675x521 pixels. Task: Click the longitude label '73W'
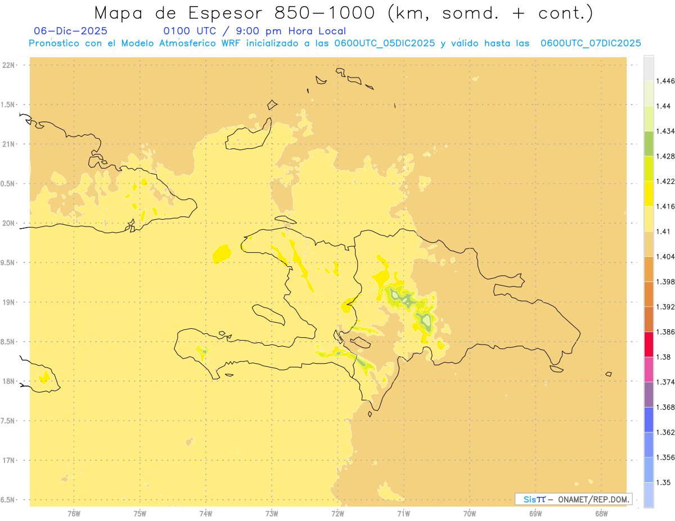point(272,514)
